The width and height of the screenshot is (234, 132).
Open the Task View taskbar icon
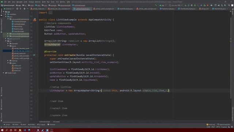pos(15,130)
